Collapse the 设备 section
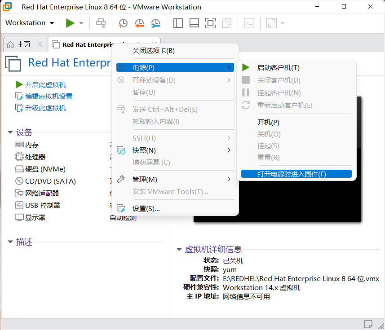This screenshot has width=385, height=330. (10, 132)
